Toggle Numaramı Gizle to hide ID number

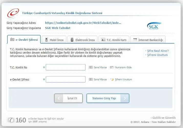pos(123,67)
